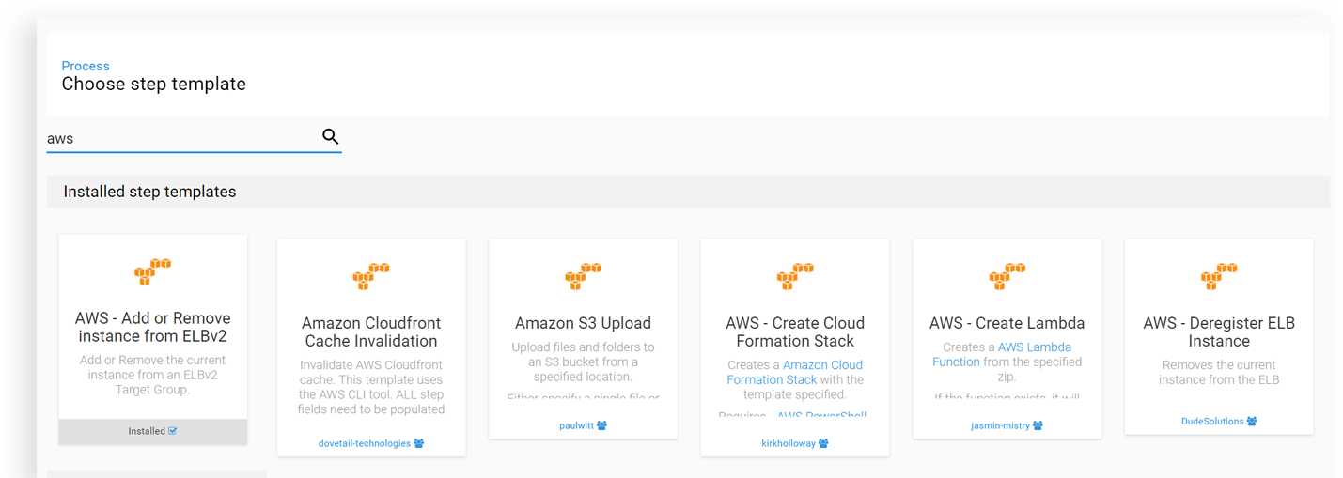The width and height of the screenshot is (1343, 478).
Task: Click the Installed status bar on the ELBv2 card
Action: pyautogui.click(x=153, y=431)
